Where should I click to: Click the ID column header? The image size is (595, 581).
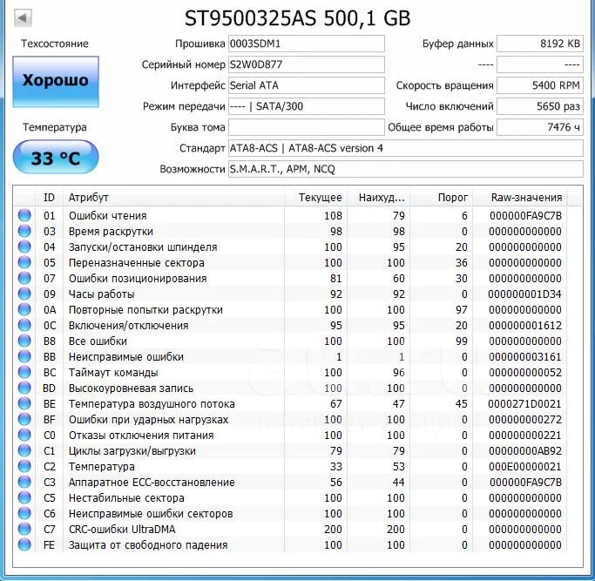pos(50,198)
